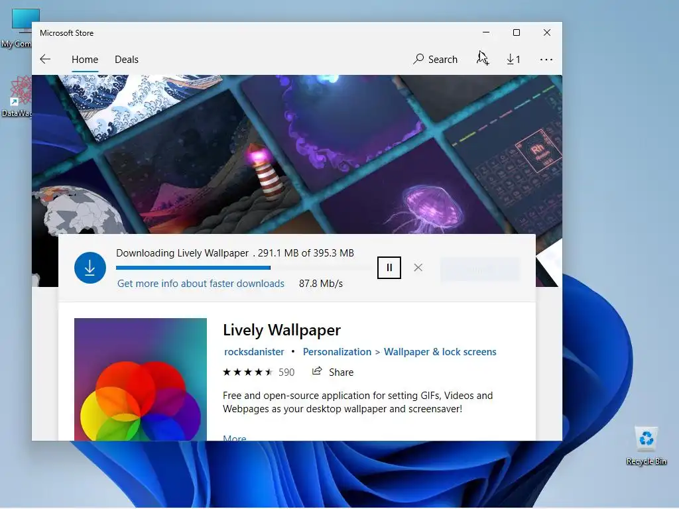Click the download size status text
679x509 pixels.
(x=235, y=253)
